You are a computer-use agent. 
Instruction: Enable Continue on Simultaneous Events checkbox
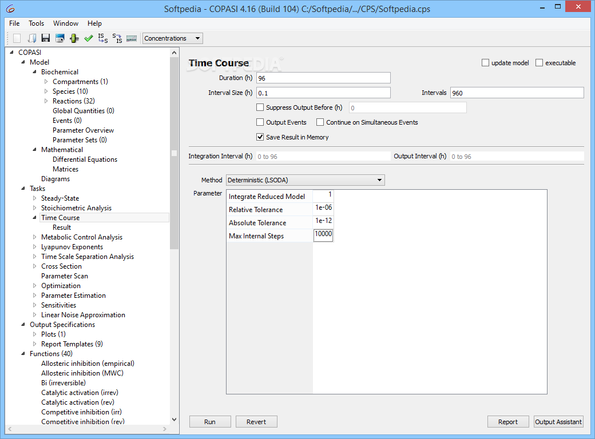320,122
